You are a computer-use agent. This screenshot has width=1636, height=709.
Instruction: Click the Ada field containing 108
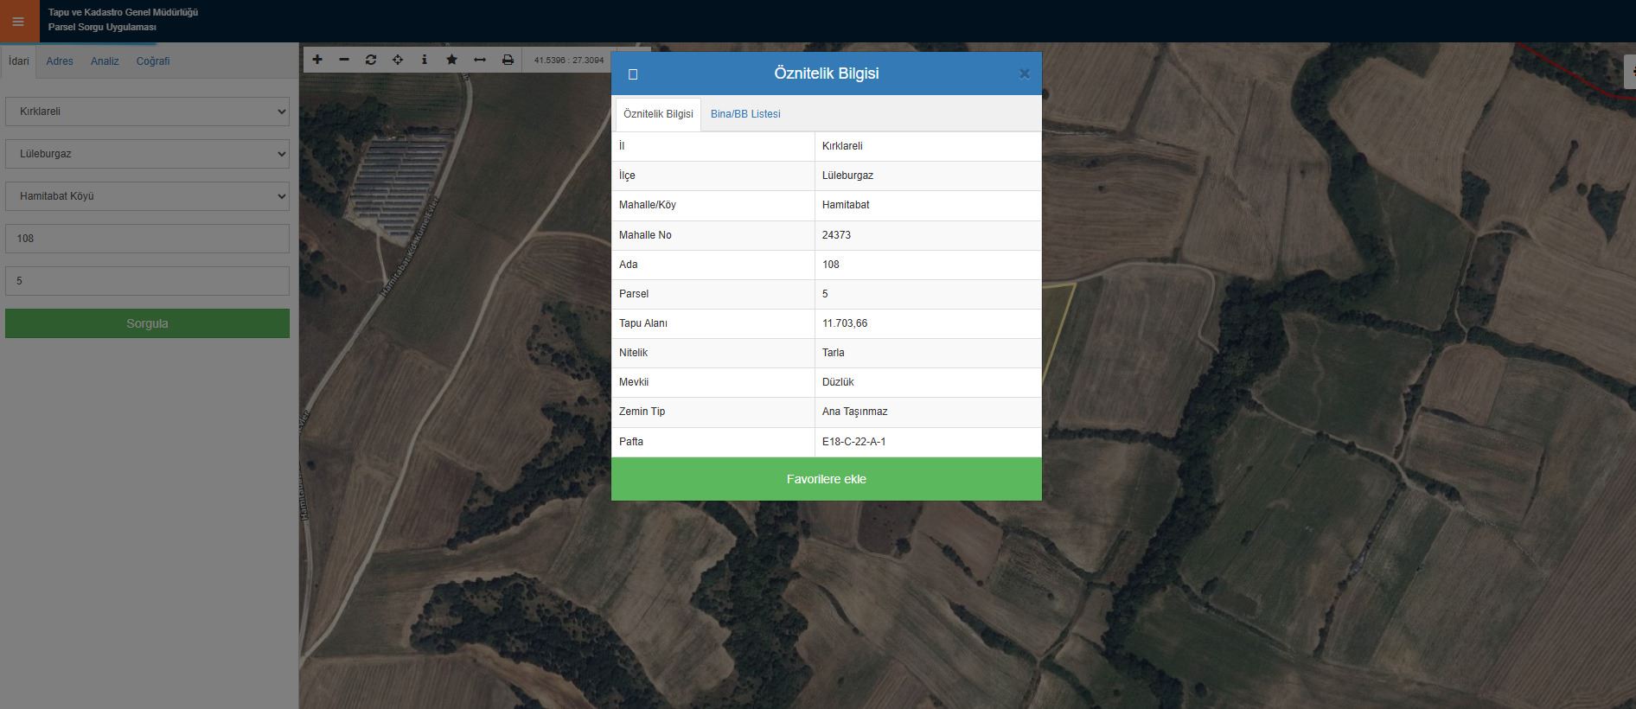(147, 239)
